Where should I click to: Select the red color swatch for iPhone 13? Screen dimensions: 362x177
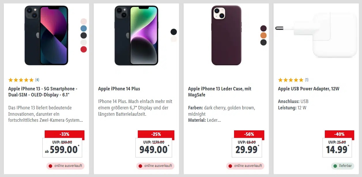pos(84,49)
